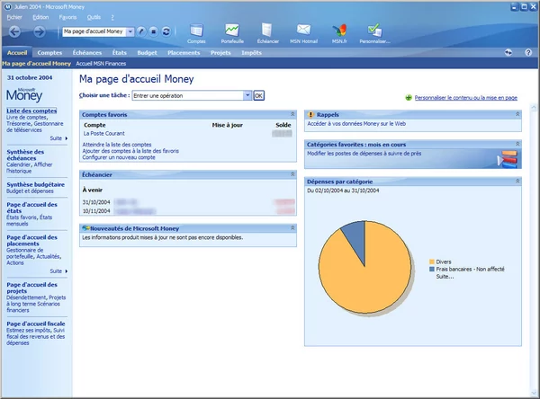Viewport: 540px width, 399px height.
Task: Open the Liste des comptes link
Action: 31,111
